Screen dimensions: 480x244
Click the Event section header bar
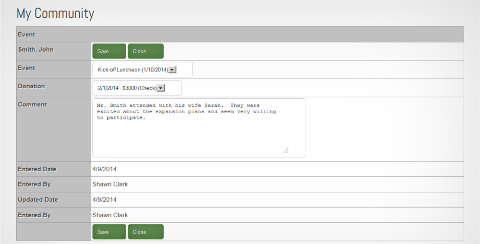coord(240,35)
